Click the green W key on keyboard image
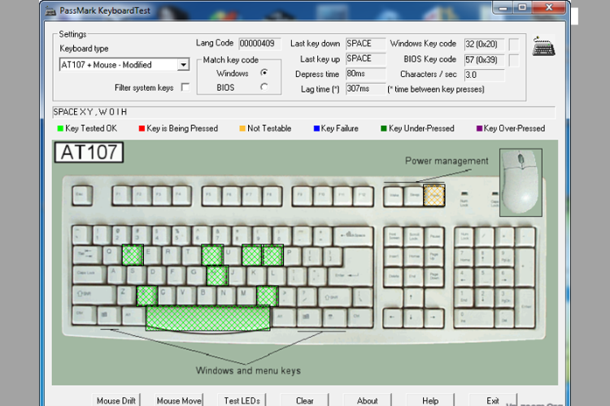The width and height of the screenshot is (610, 406). 133,255
